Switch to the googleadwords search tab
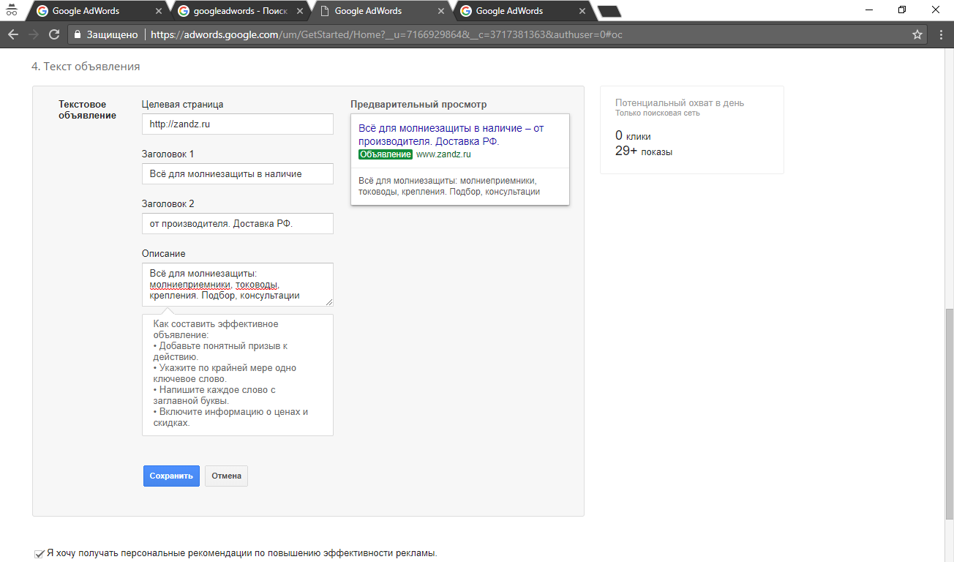This screenshot has height=562, width=954. click(x=238, y=11)
